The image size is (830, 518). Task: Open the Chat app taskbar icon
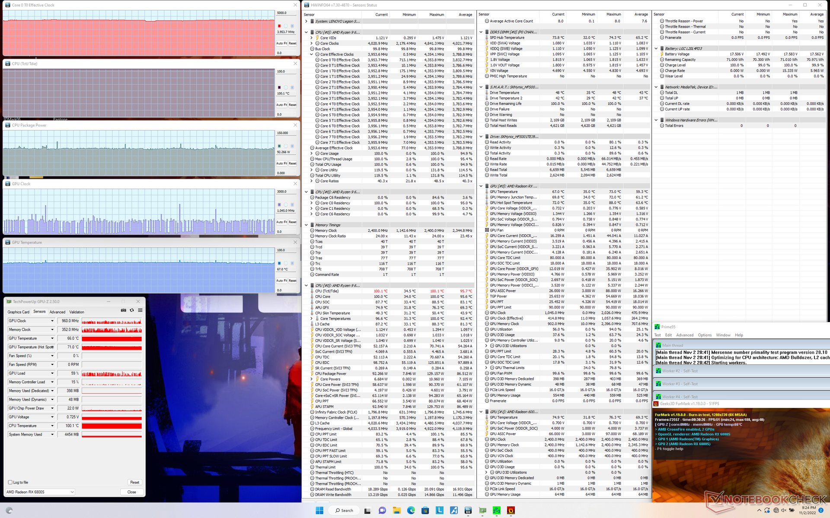382,510
